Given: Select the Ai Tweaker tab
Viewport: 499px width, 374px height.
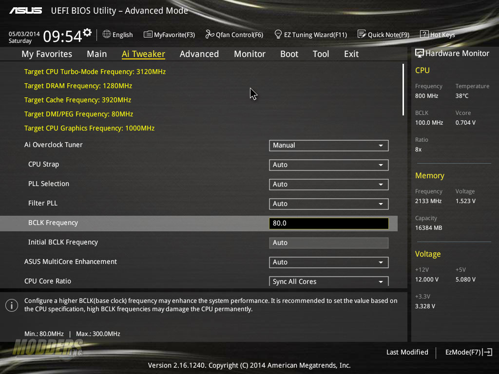Looking at the screenshot, I should click(143, 54).
